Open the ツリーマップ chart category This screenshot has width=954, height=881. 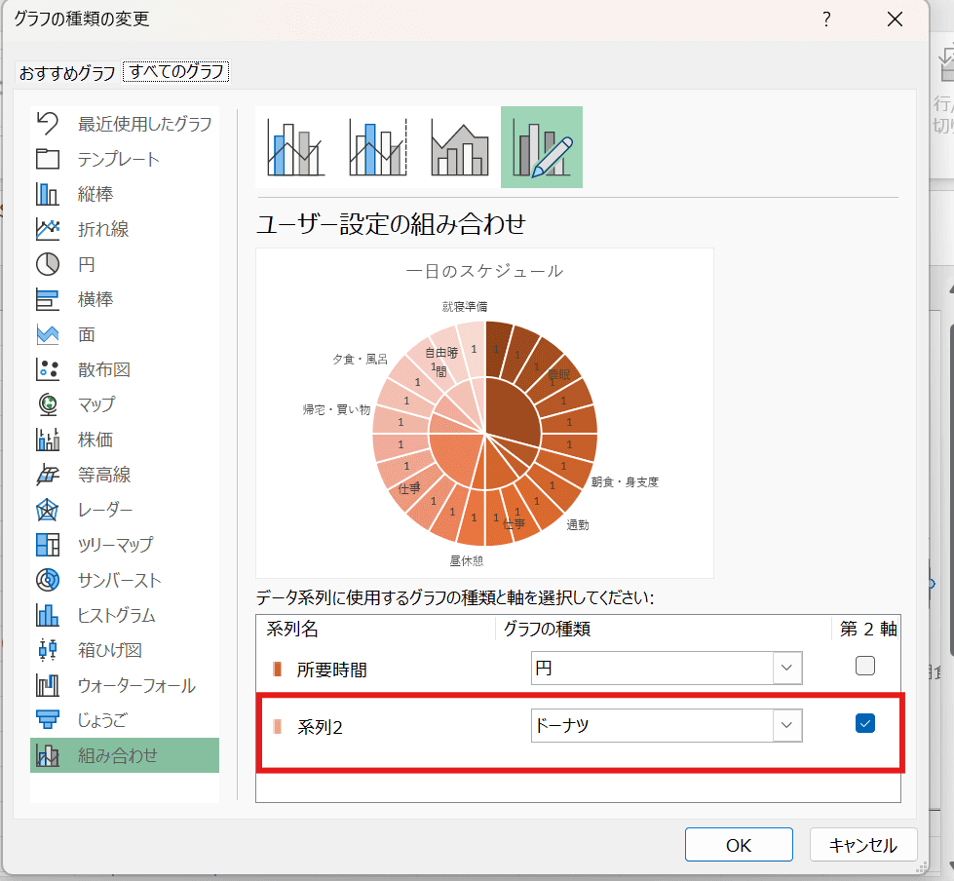60,545
